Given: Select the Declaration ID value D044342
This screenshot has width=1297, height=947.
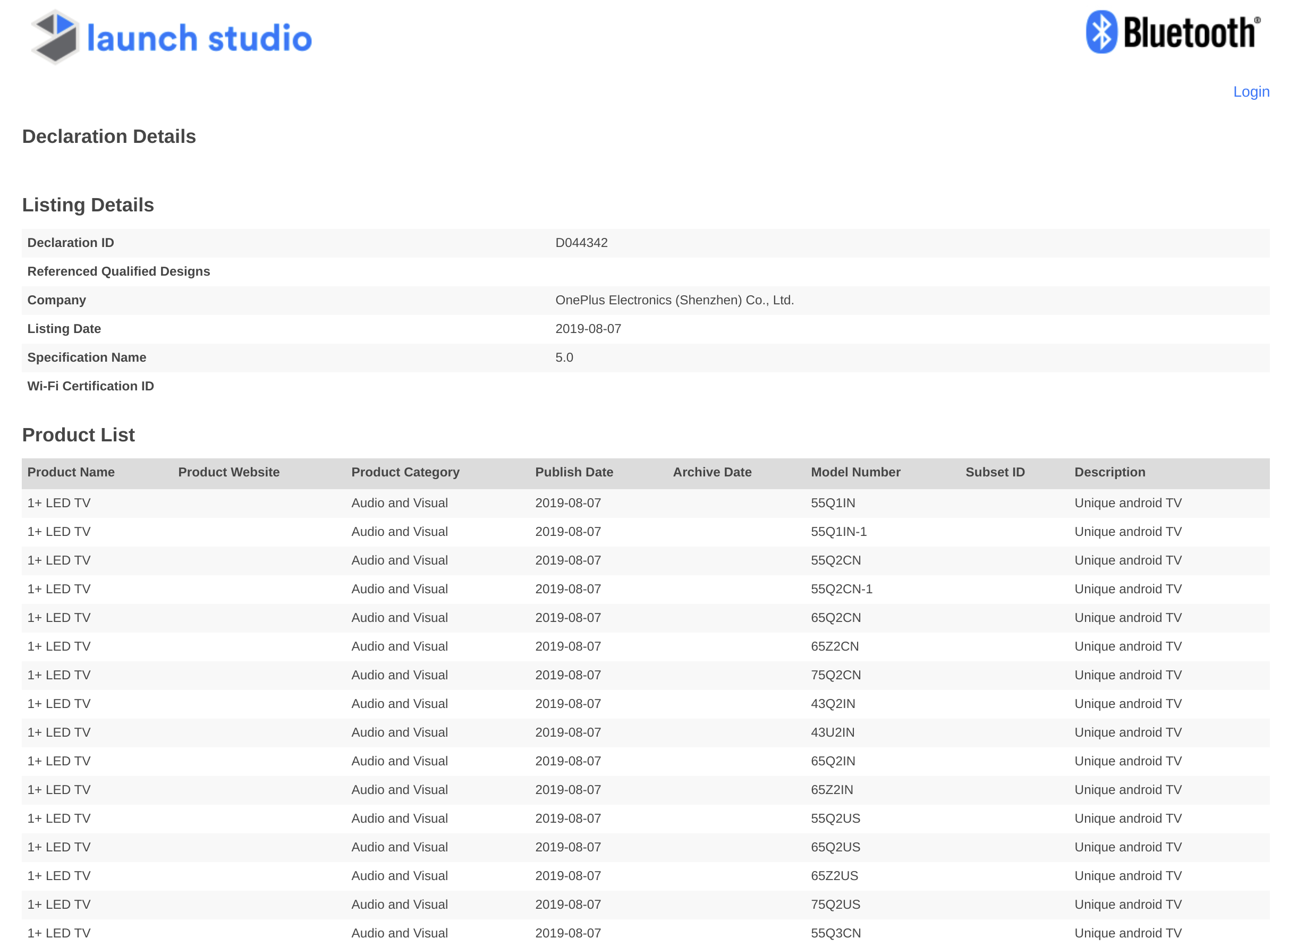Looking at the screenshot, I should 581,243.
